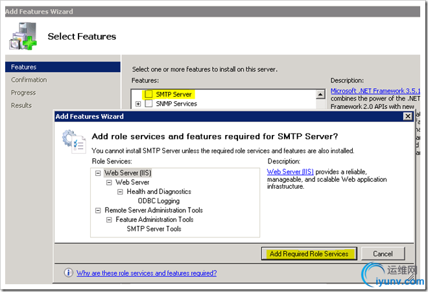Viewport: 428px width, 292px height.
Task: Open 'Why are these role services required?' link
Action: [x=146, y=273]
